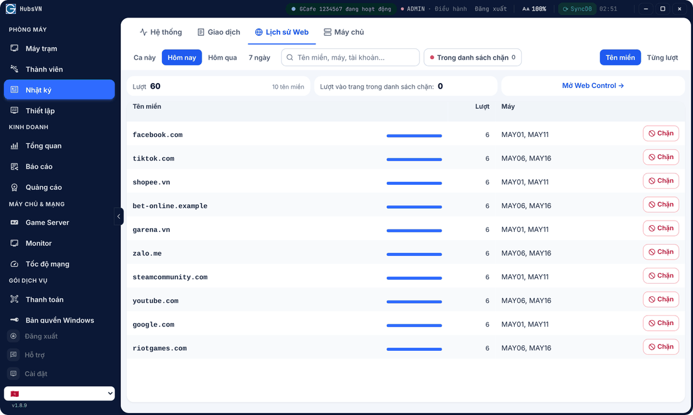Select Nhật ký sidebar item
Screen dimensions: 693x415
click(59, 90)
